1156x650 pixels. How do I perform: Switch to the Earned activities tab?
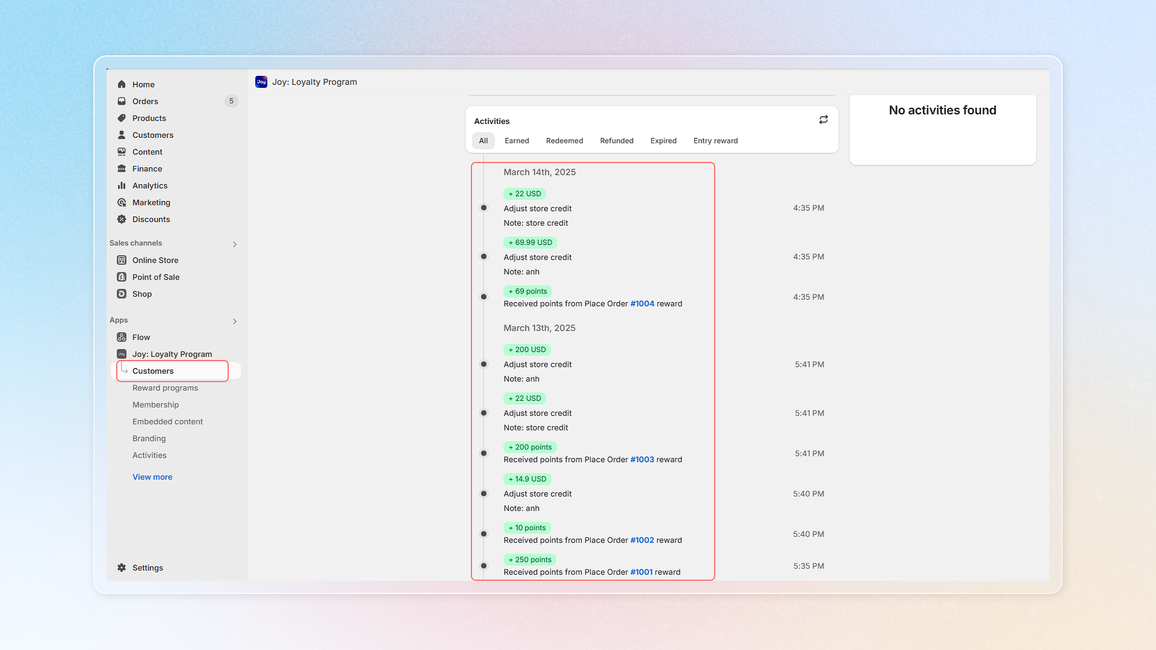click(517, 141)
